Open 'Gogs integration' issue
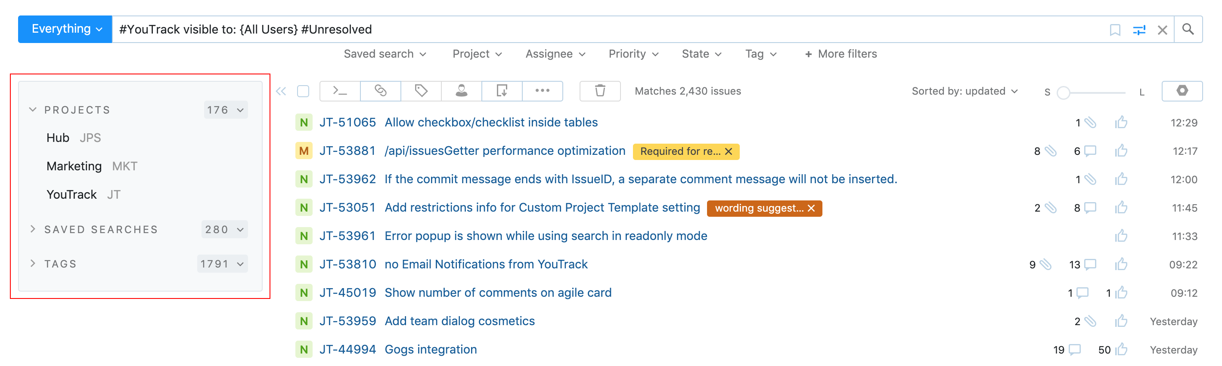 (431, 350)
